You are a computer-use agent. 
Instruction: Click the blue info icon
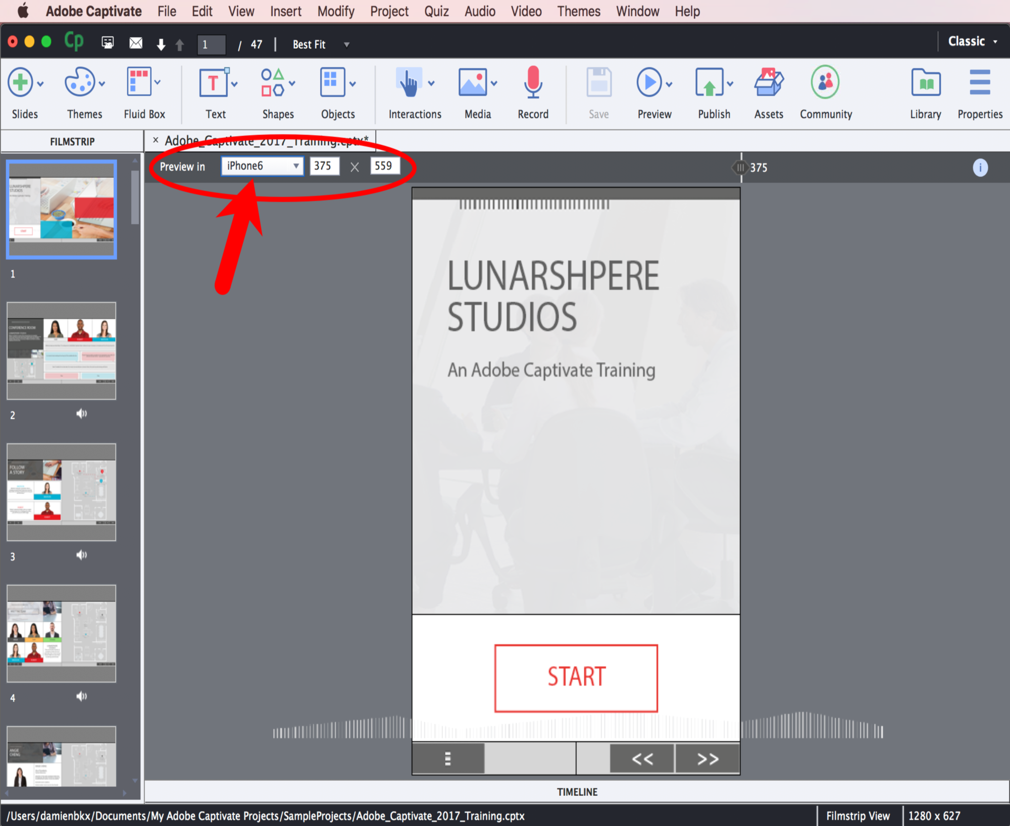(x=980, y=168)
